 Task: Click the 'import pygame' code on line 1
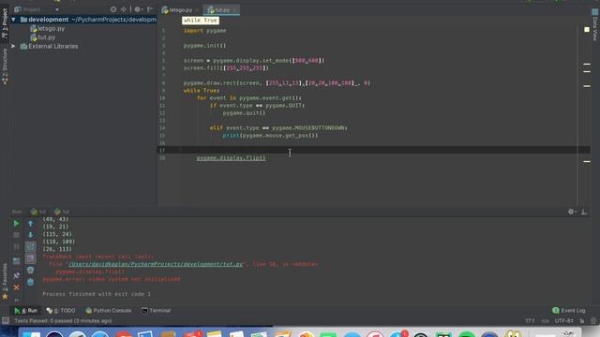[x=204, y=31]
